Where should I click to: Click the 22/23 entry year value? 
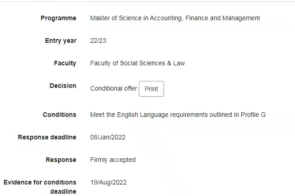click(x=98, y=40)
